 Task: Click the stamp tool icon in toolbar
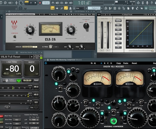(70, 8)
